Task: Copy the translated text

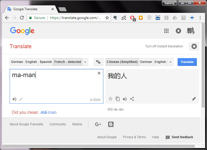Action: [x=118, y=99]
